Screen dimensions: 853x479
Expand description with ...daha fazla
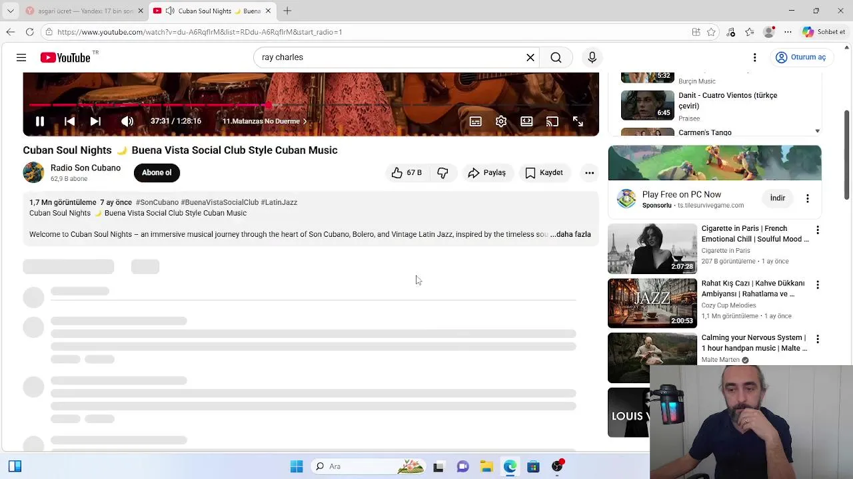(x=570, y=234)
